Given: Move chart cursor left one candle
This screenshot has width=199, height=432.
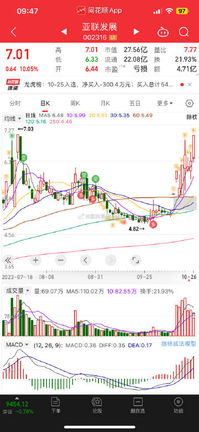Looking at the screenshot, I should tap(86, 260).
